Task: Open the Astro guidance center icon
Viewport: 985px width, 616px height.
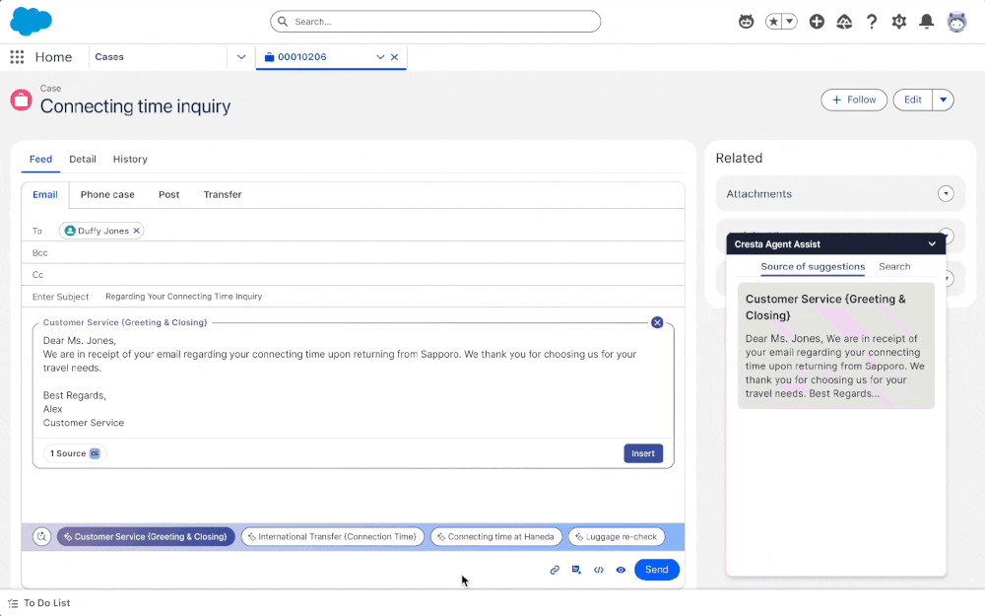Action: click(x=746, y=22)
